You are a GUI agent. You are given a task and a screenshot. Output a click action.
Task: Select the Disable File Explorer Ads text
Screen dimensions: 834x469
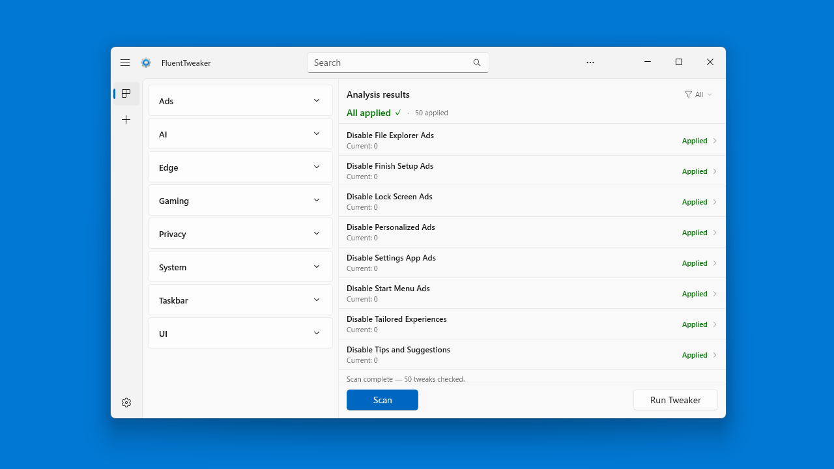tap(390, 135)
